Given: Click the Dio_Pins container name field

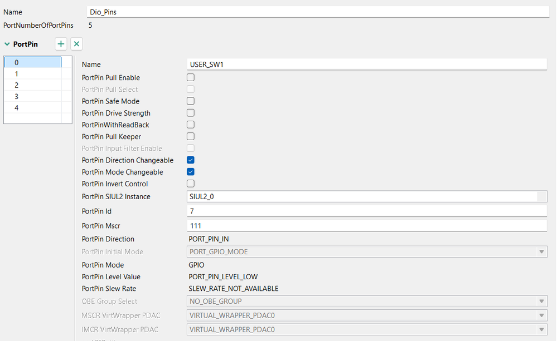Looking at the screenshot, I should (318, 12).
